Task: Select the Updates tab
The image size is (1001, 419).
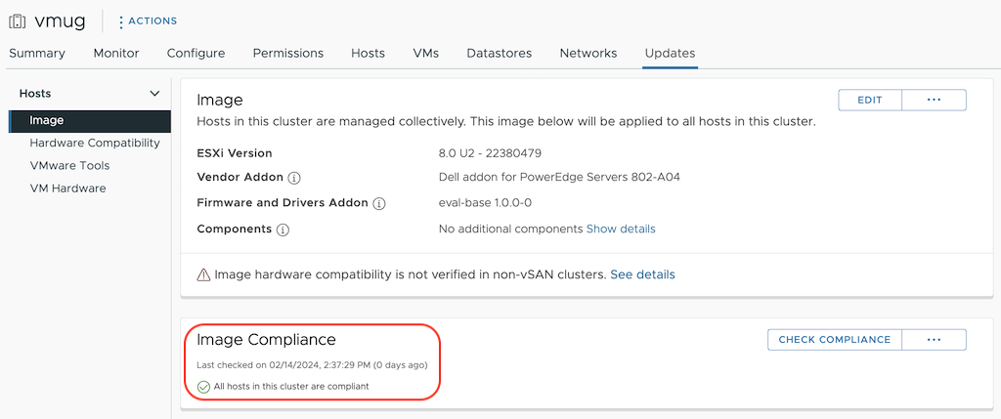Action: click(670, 54)
